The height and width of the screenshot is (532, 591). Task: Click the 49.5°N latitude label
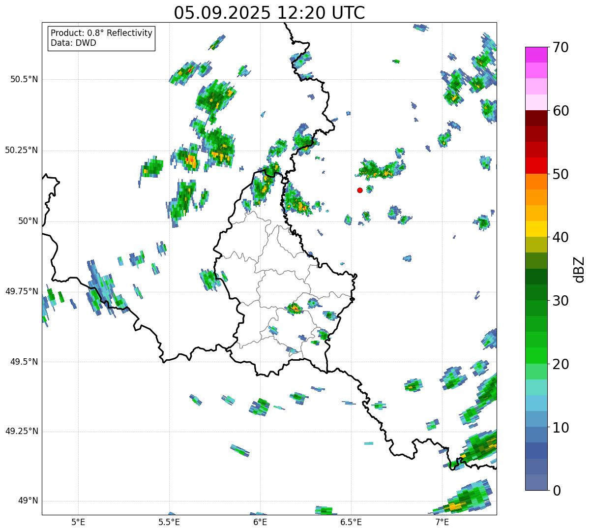(x=24, y=362)
